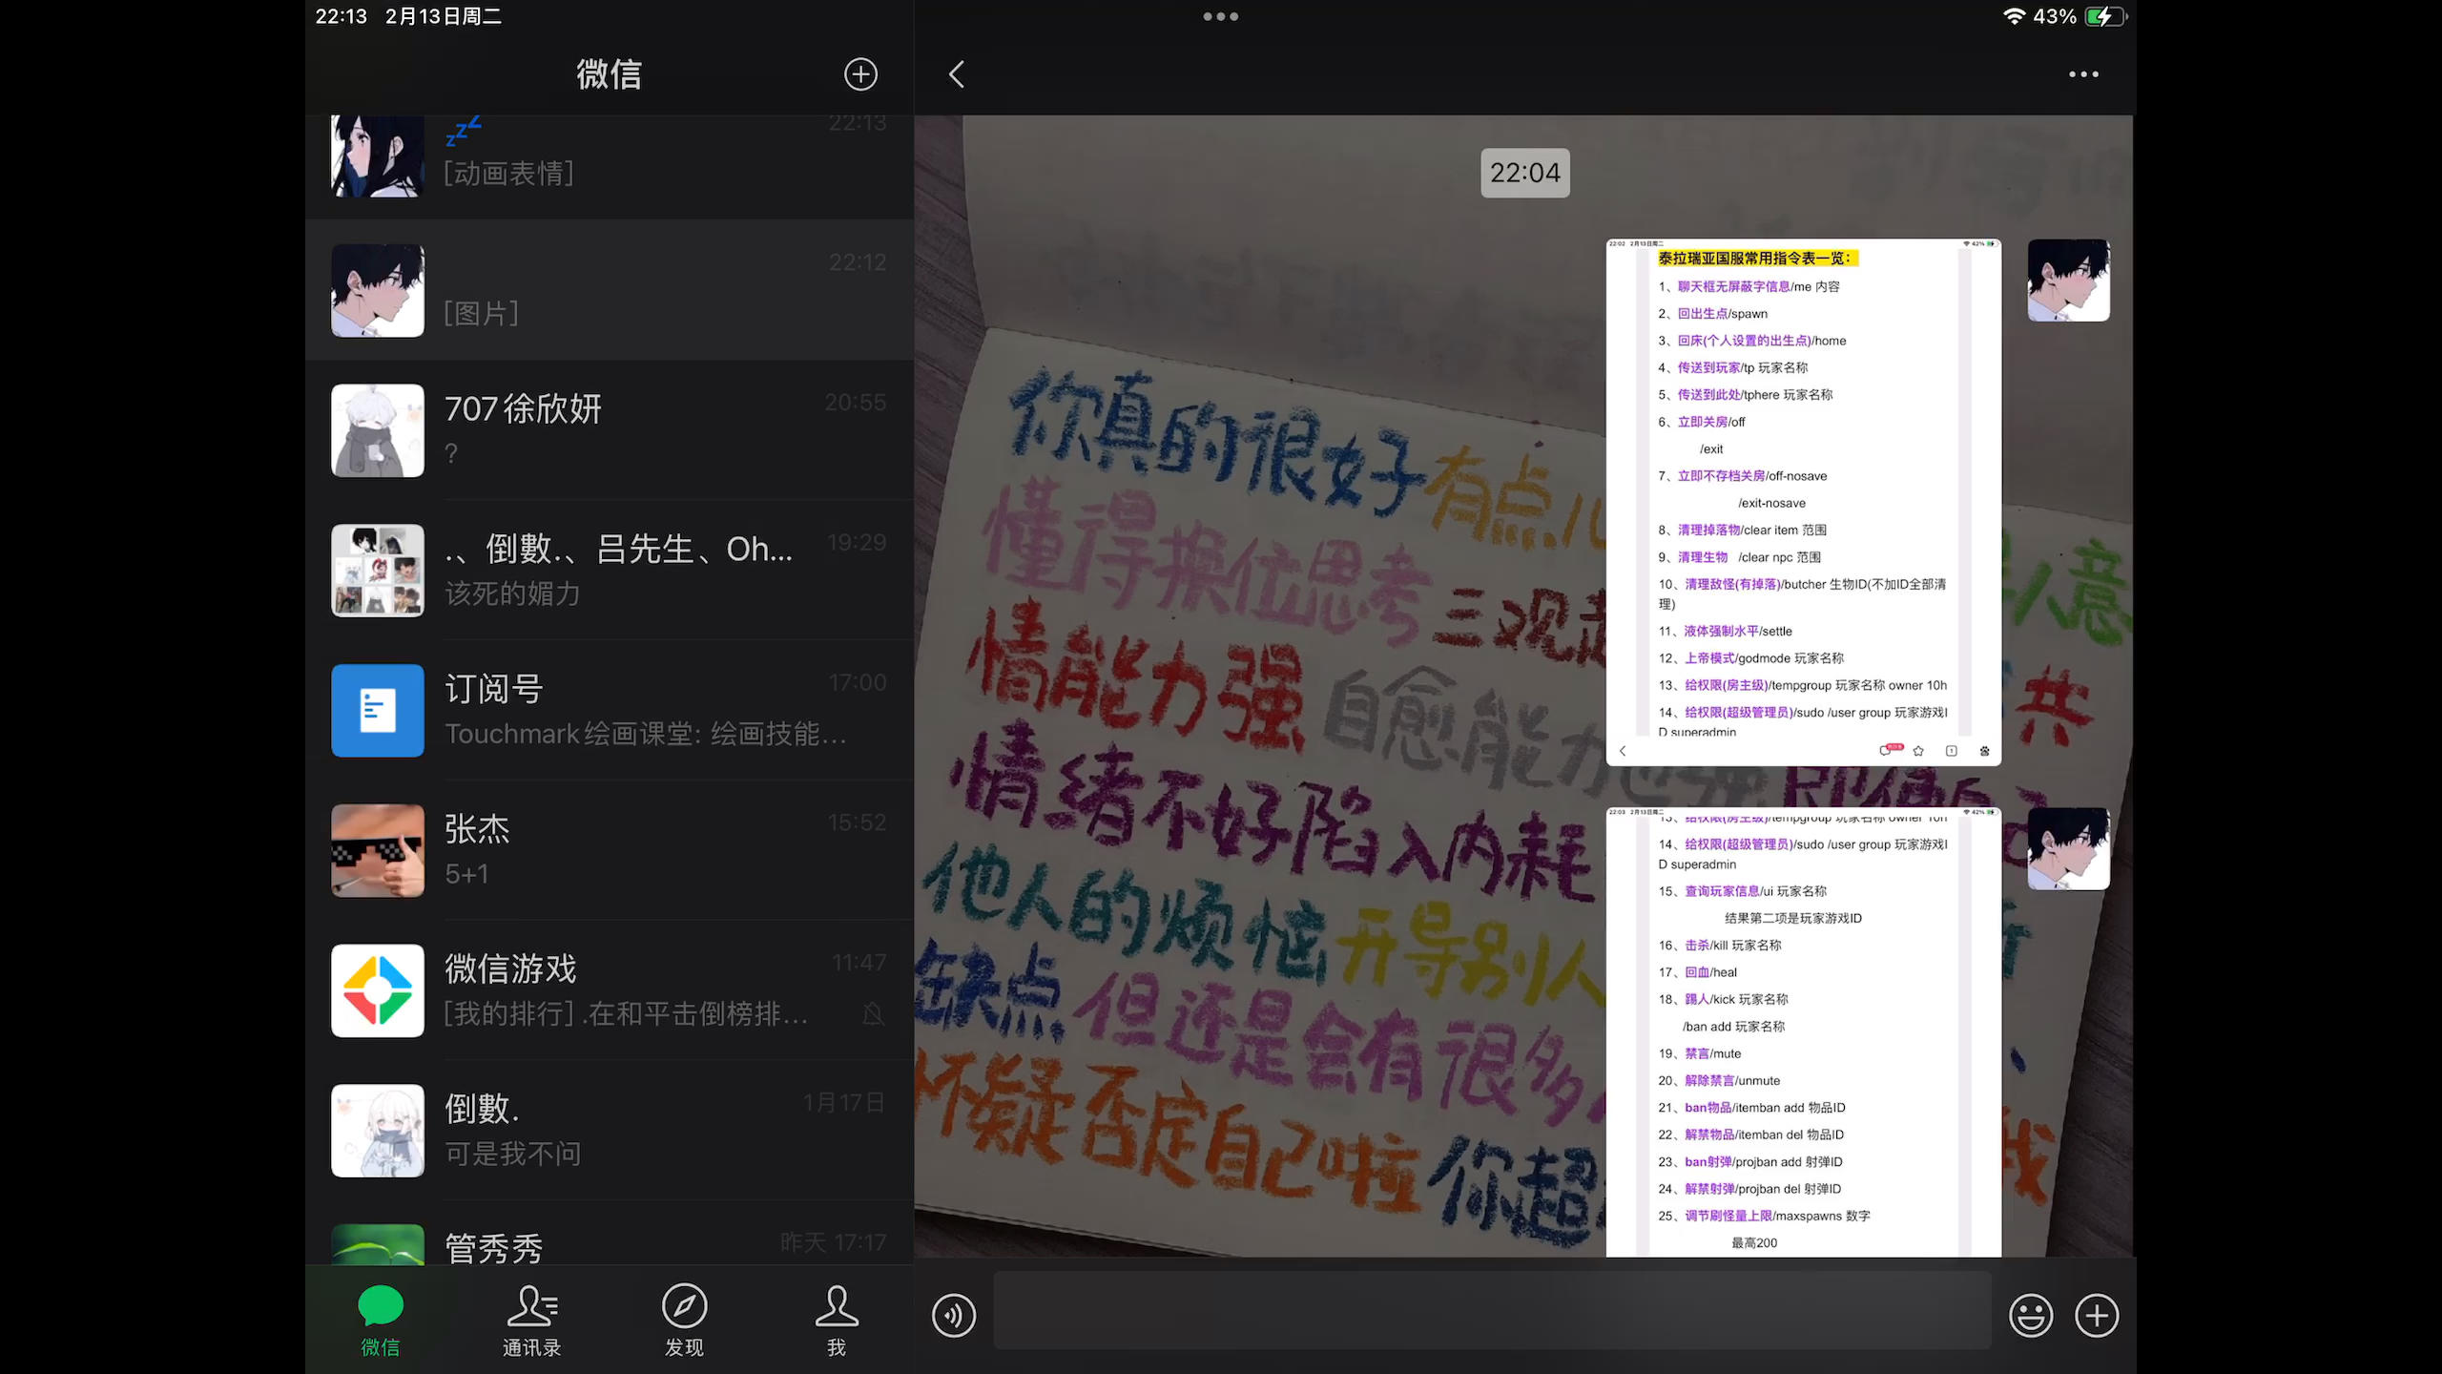
Task: Open the 张杰 conversation
Action: coord(610,850)
